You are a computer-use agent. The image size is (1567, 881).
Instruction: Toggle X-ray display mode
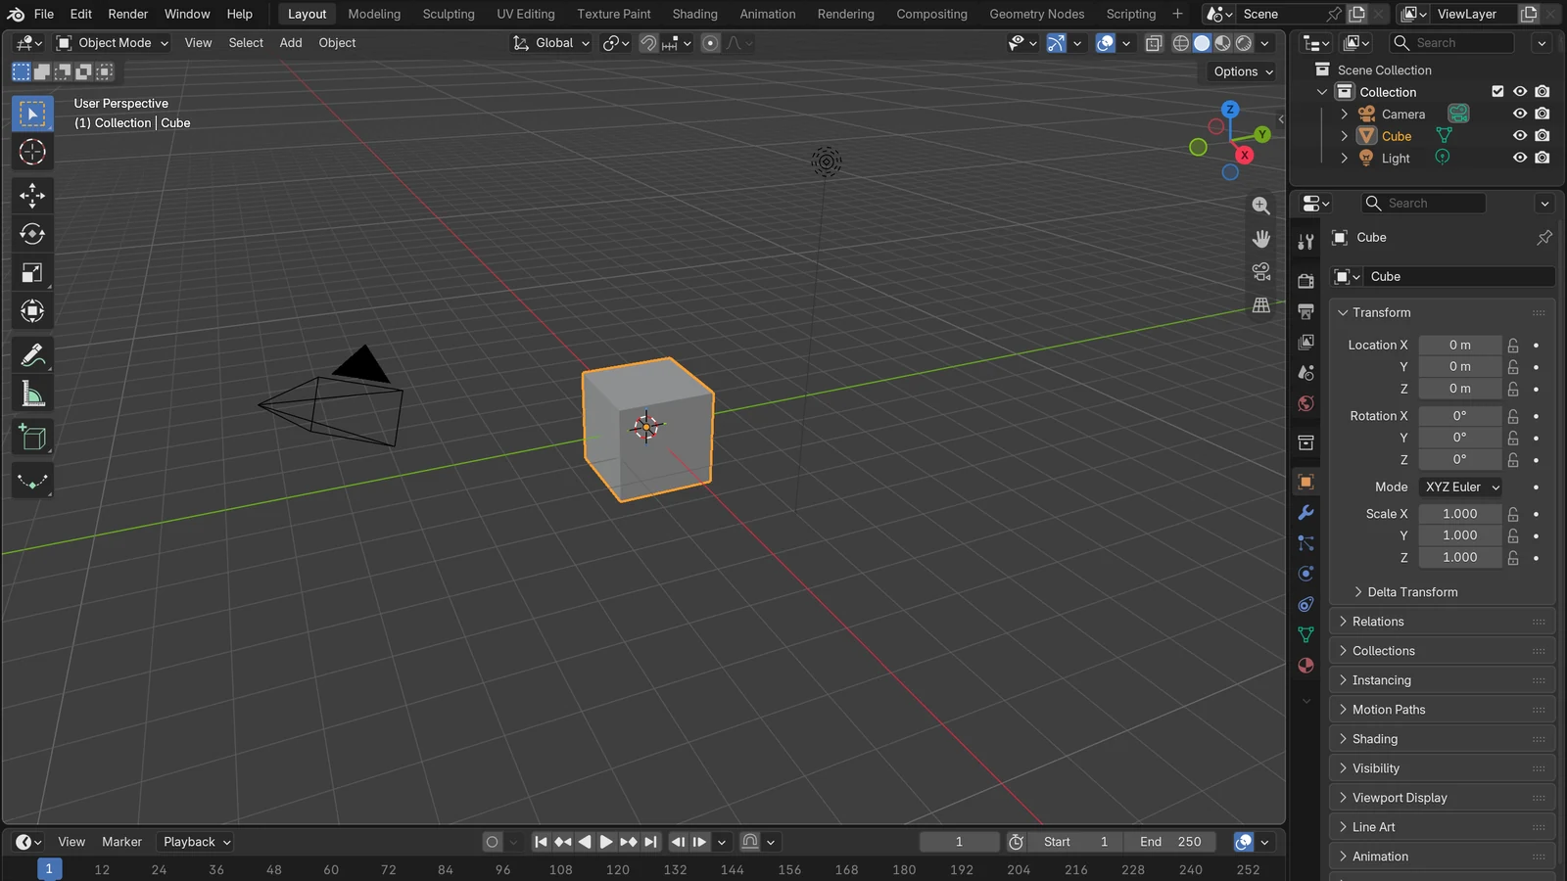[x=1154, y=43]
